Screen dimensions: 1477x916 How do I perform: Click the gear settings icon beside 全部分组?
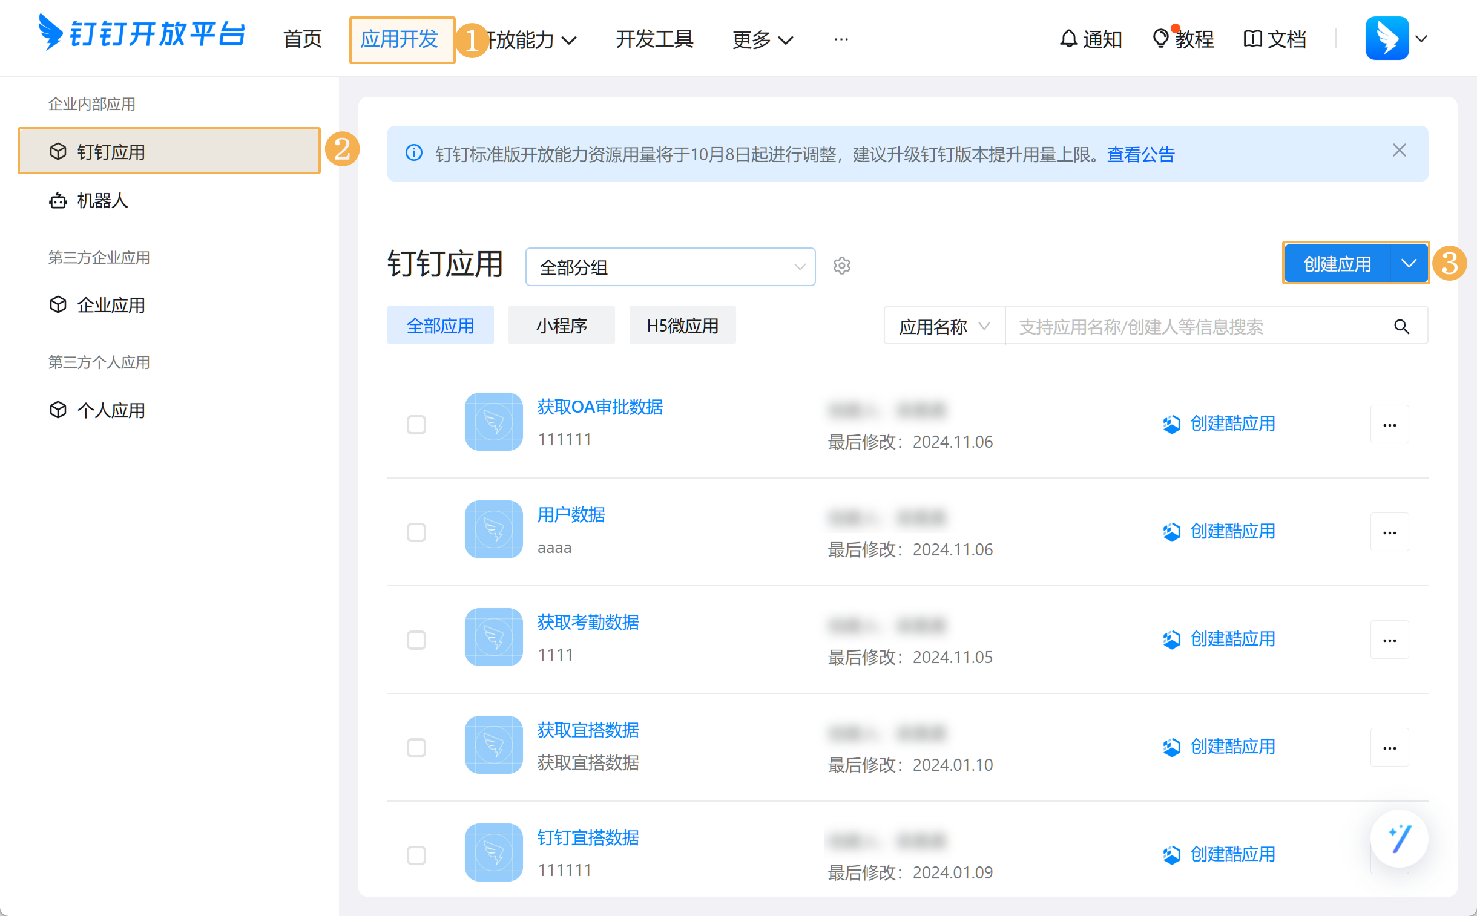841,266
